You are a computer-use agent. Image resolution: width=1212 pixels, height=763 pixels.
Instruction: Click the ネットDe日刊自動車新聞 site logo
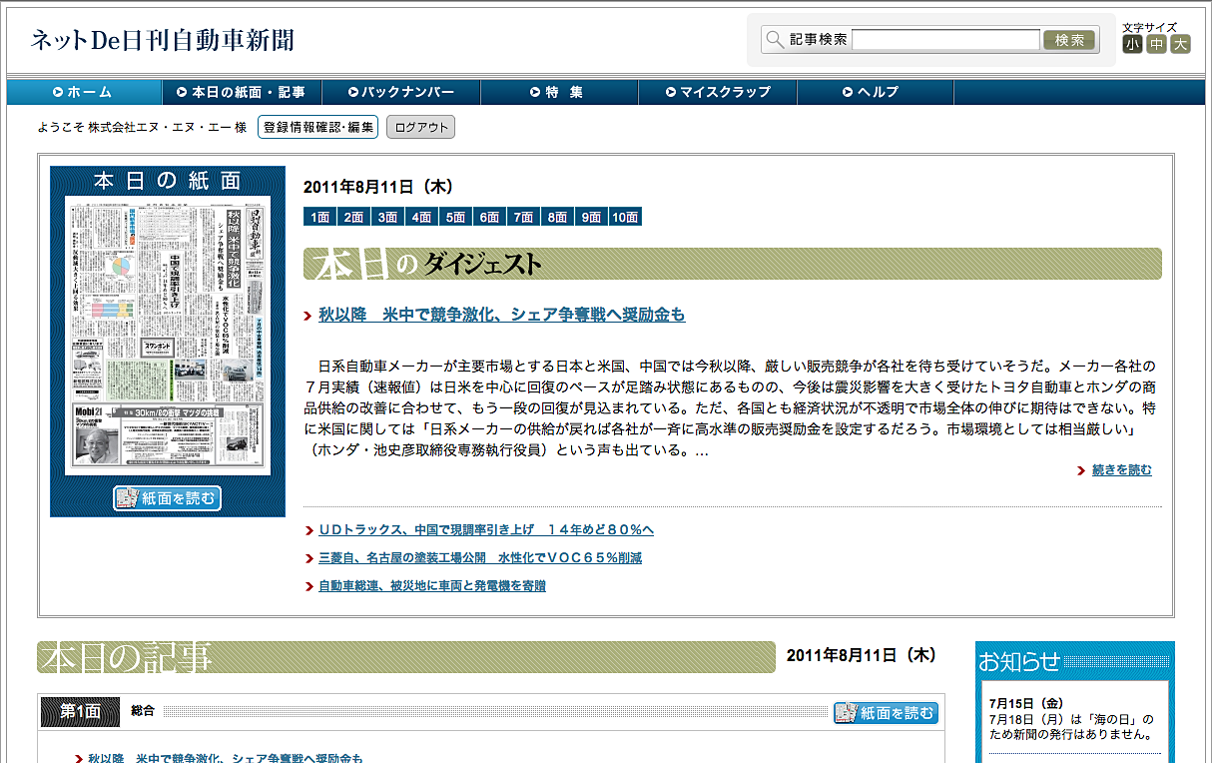[x=163, y=40]
